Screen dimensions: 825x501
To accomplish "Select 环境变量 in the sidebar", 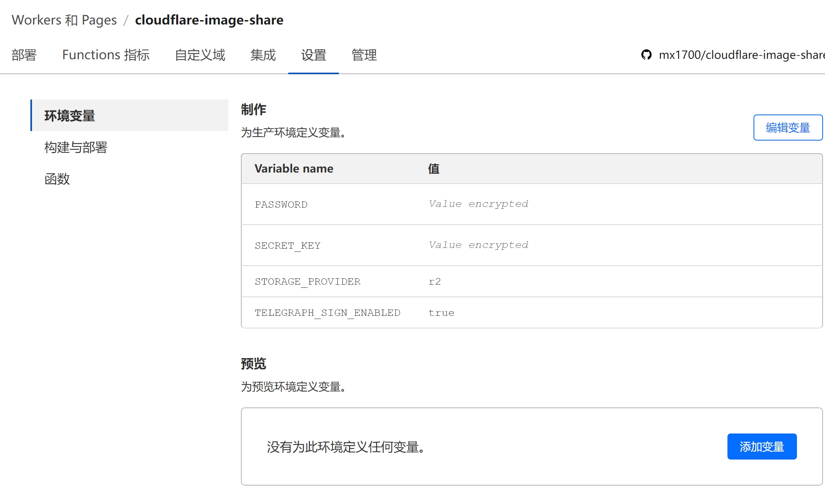I will click(70, 116).
